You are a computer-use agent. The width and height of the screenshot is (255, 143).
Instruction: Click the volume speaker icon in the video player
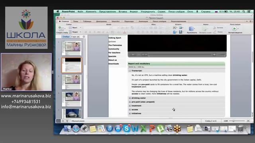pos(214,55)
